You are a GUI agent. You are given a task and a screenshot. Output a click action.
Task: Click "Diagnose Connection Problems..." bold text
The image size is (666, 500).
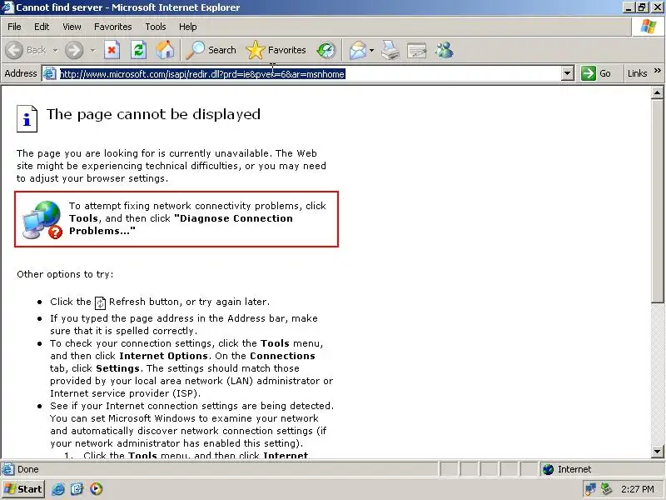click(x=181, y=225)
